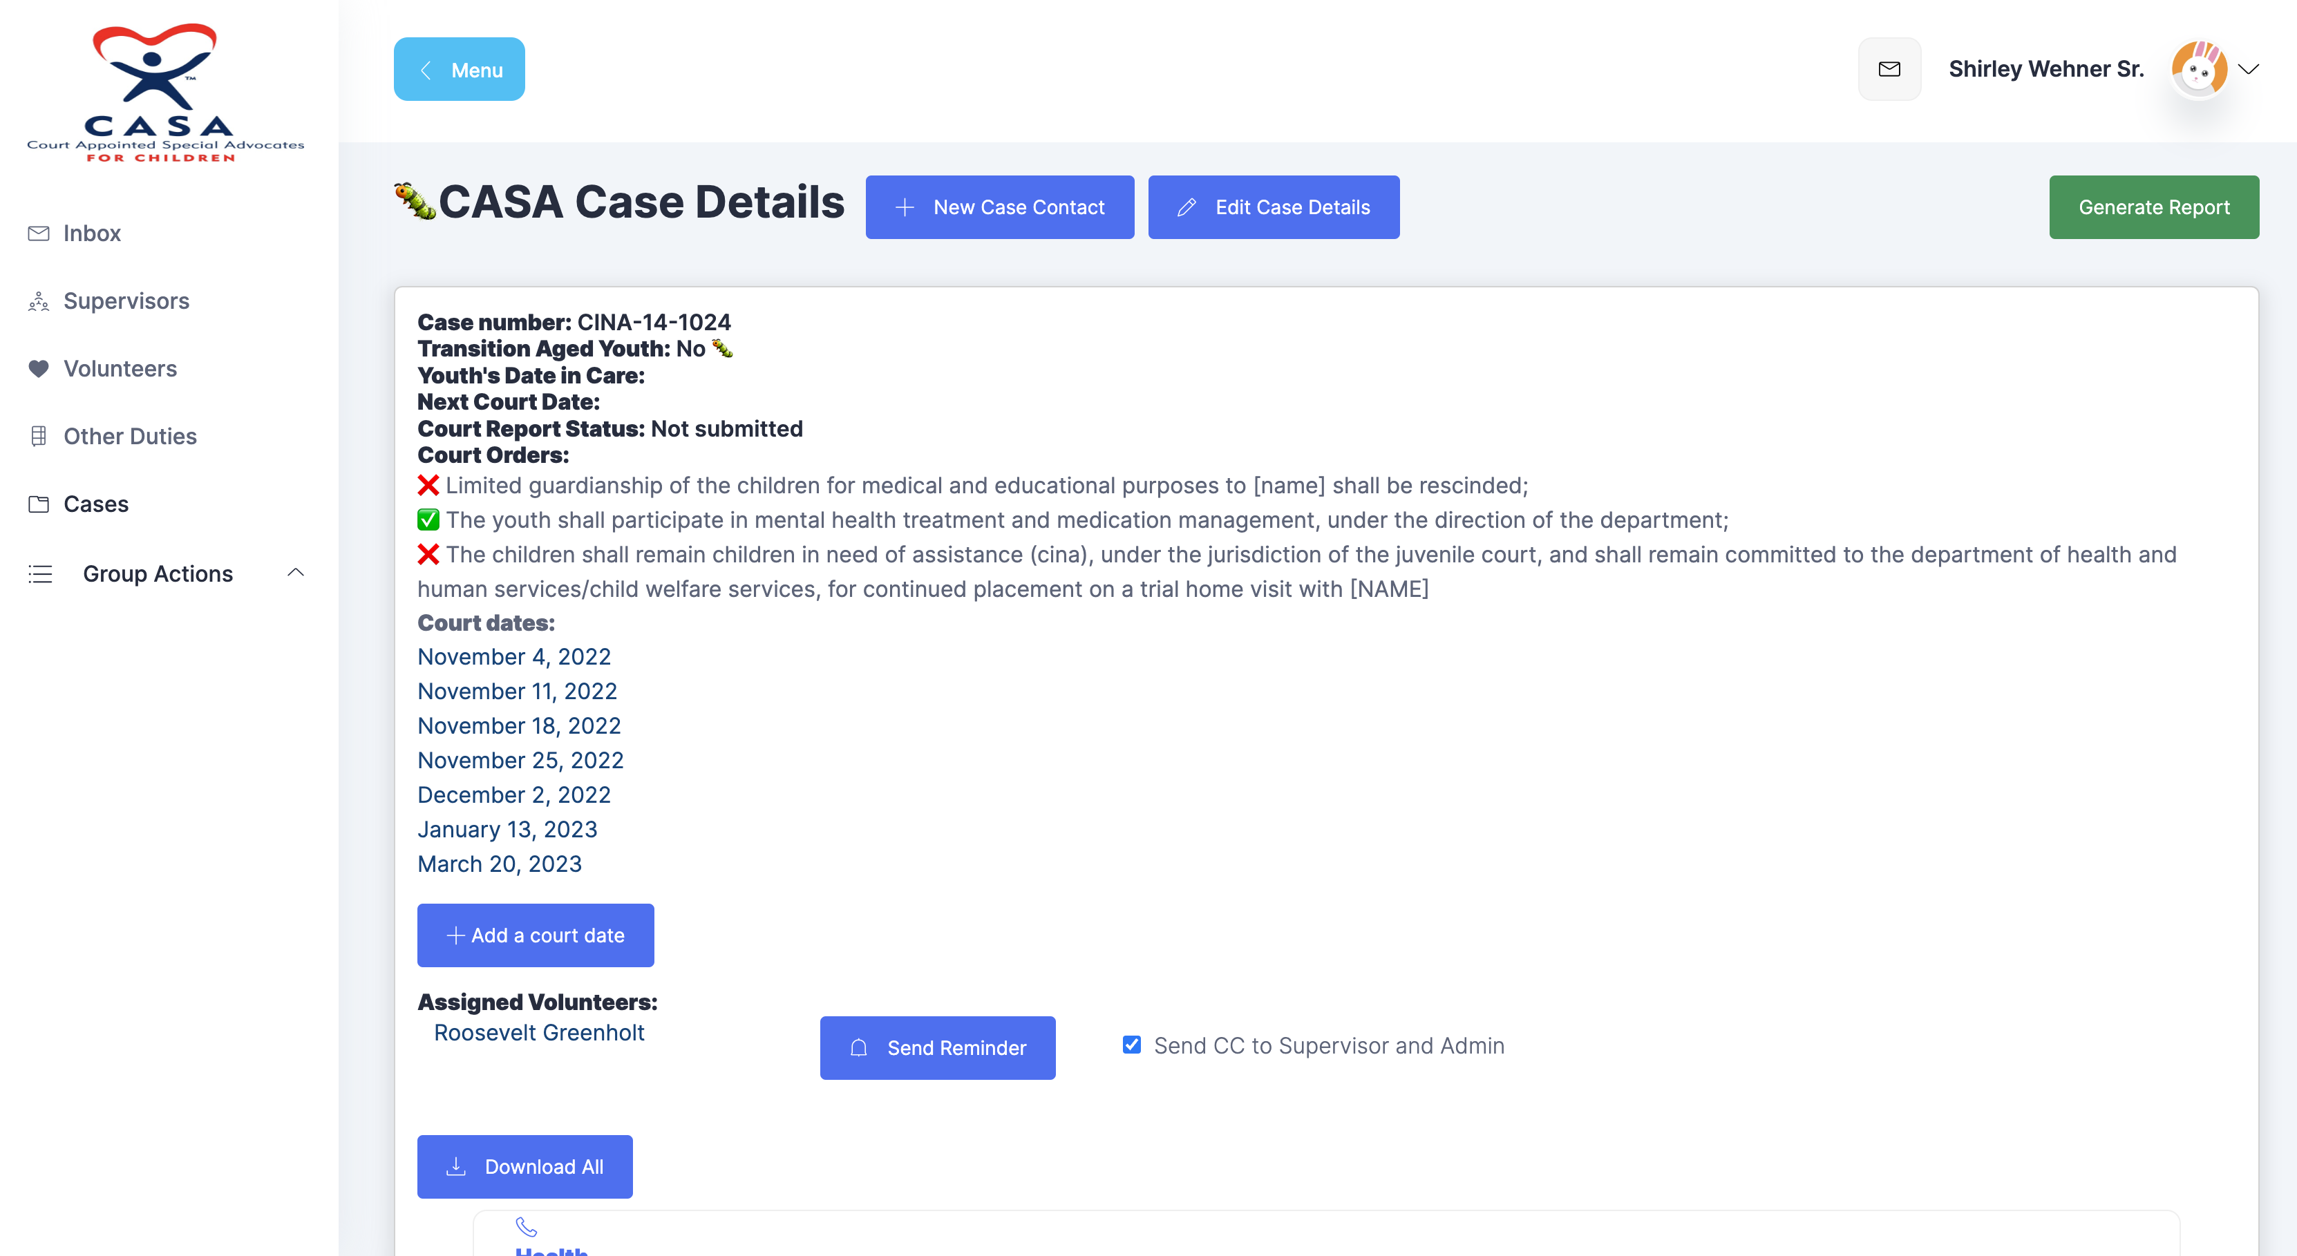Image resolution: width=2297 pixels, height=1256 pixels.
Task: Collapse the Group Actions section
Action: click(x=296, y=572)
